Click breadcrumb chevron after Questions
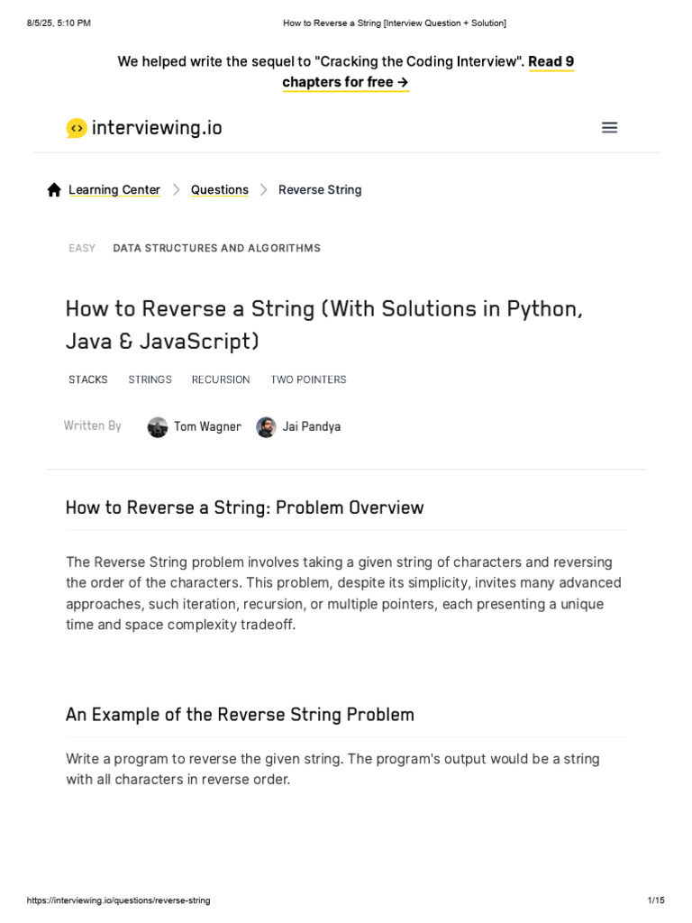The height and width of the screenshot is (923, 692). click(263, 190)
